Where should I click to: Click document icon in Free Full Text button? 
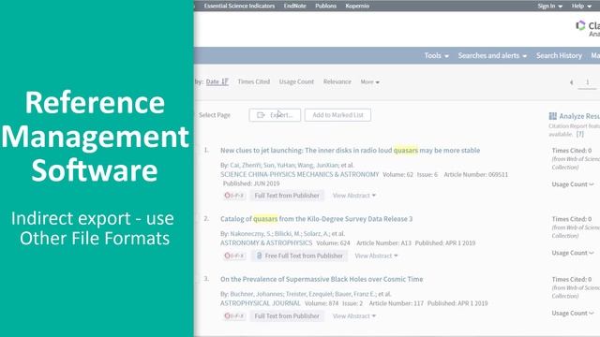tap(259, 256)
